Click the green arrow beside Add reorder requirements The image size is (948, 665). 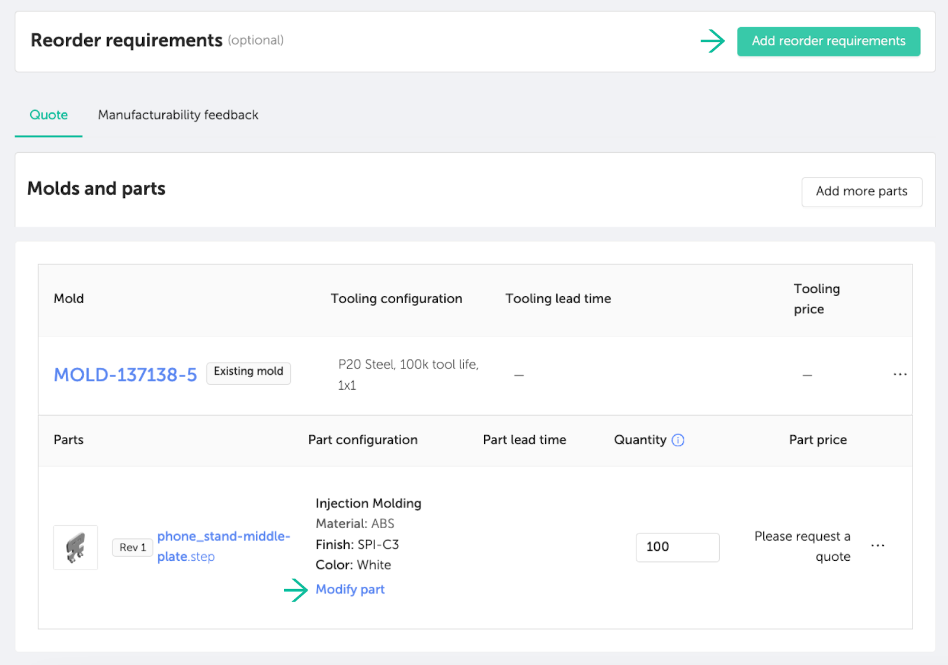coord(712,41)
